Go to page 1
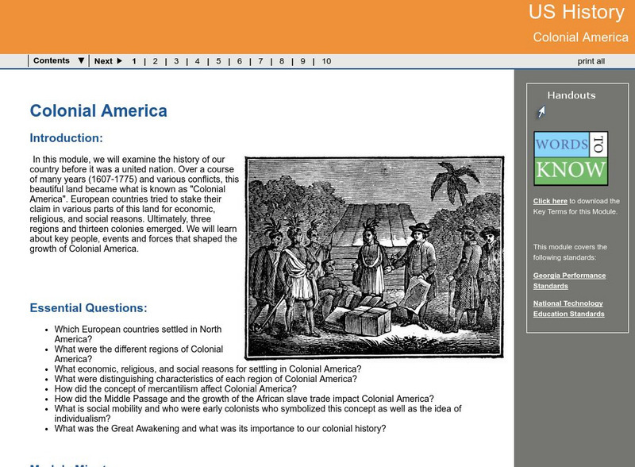635x467 pixels. coord(134,61)
